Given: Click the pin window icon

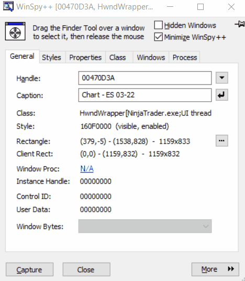Looking at the screenshot, I should tap(240, 24).
